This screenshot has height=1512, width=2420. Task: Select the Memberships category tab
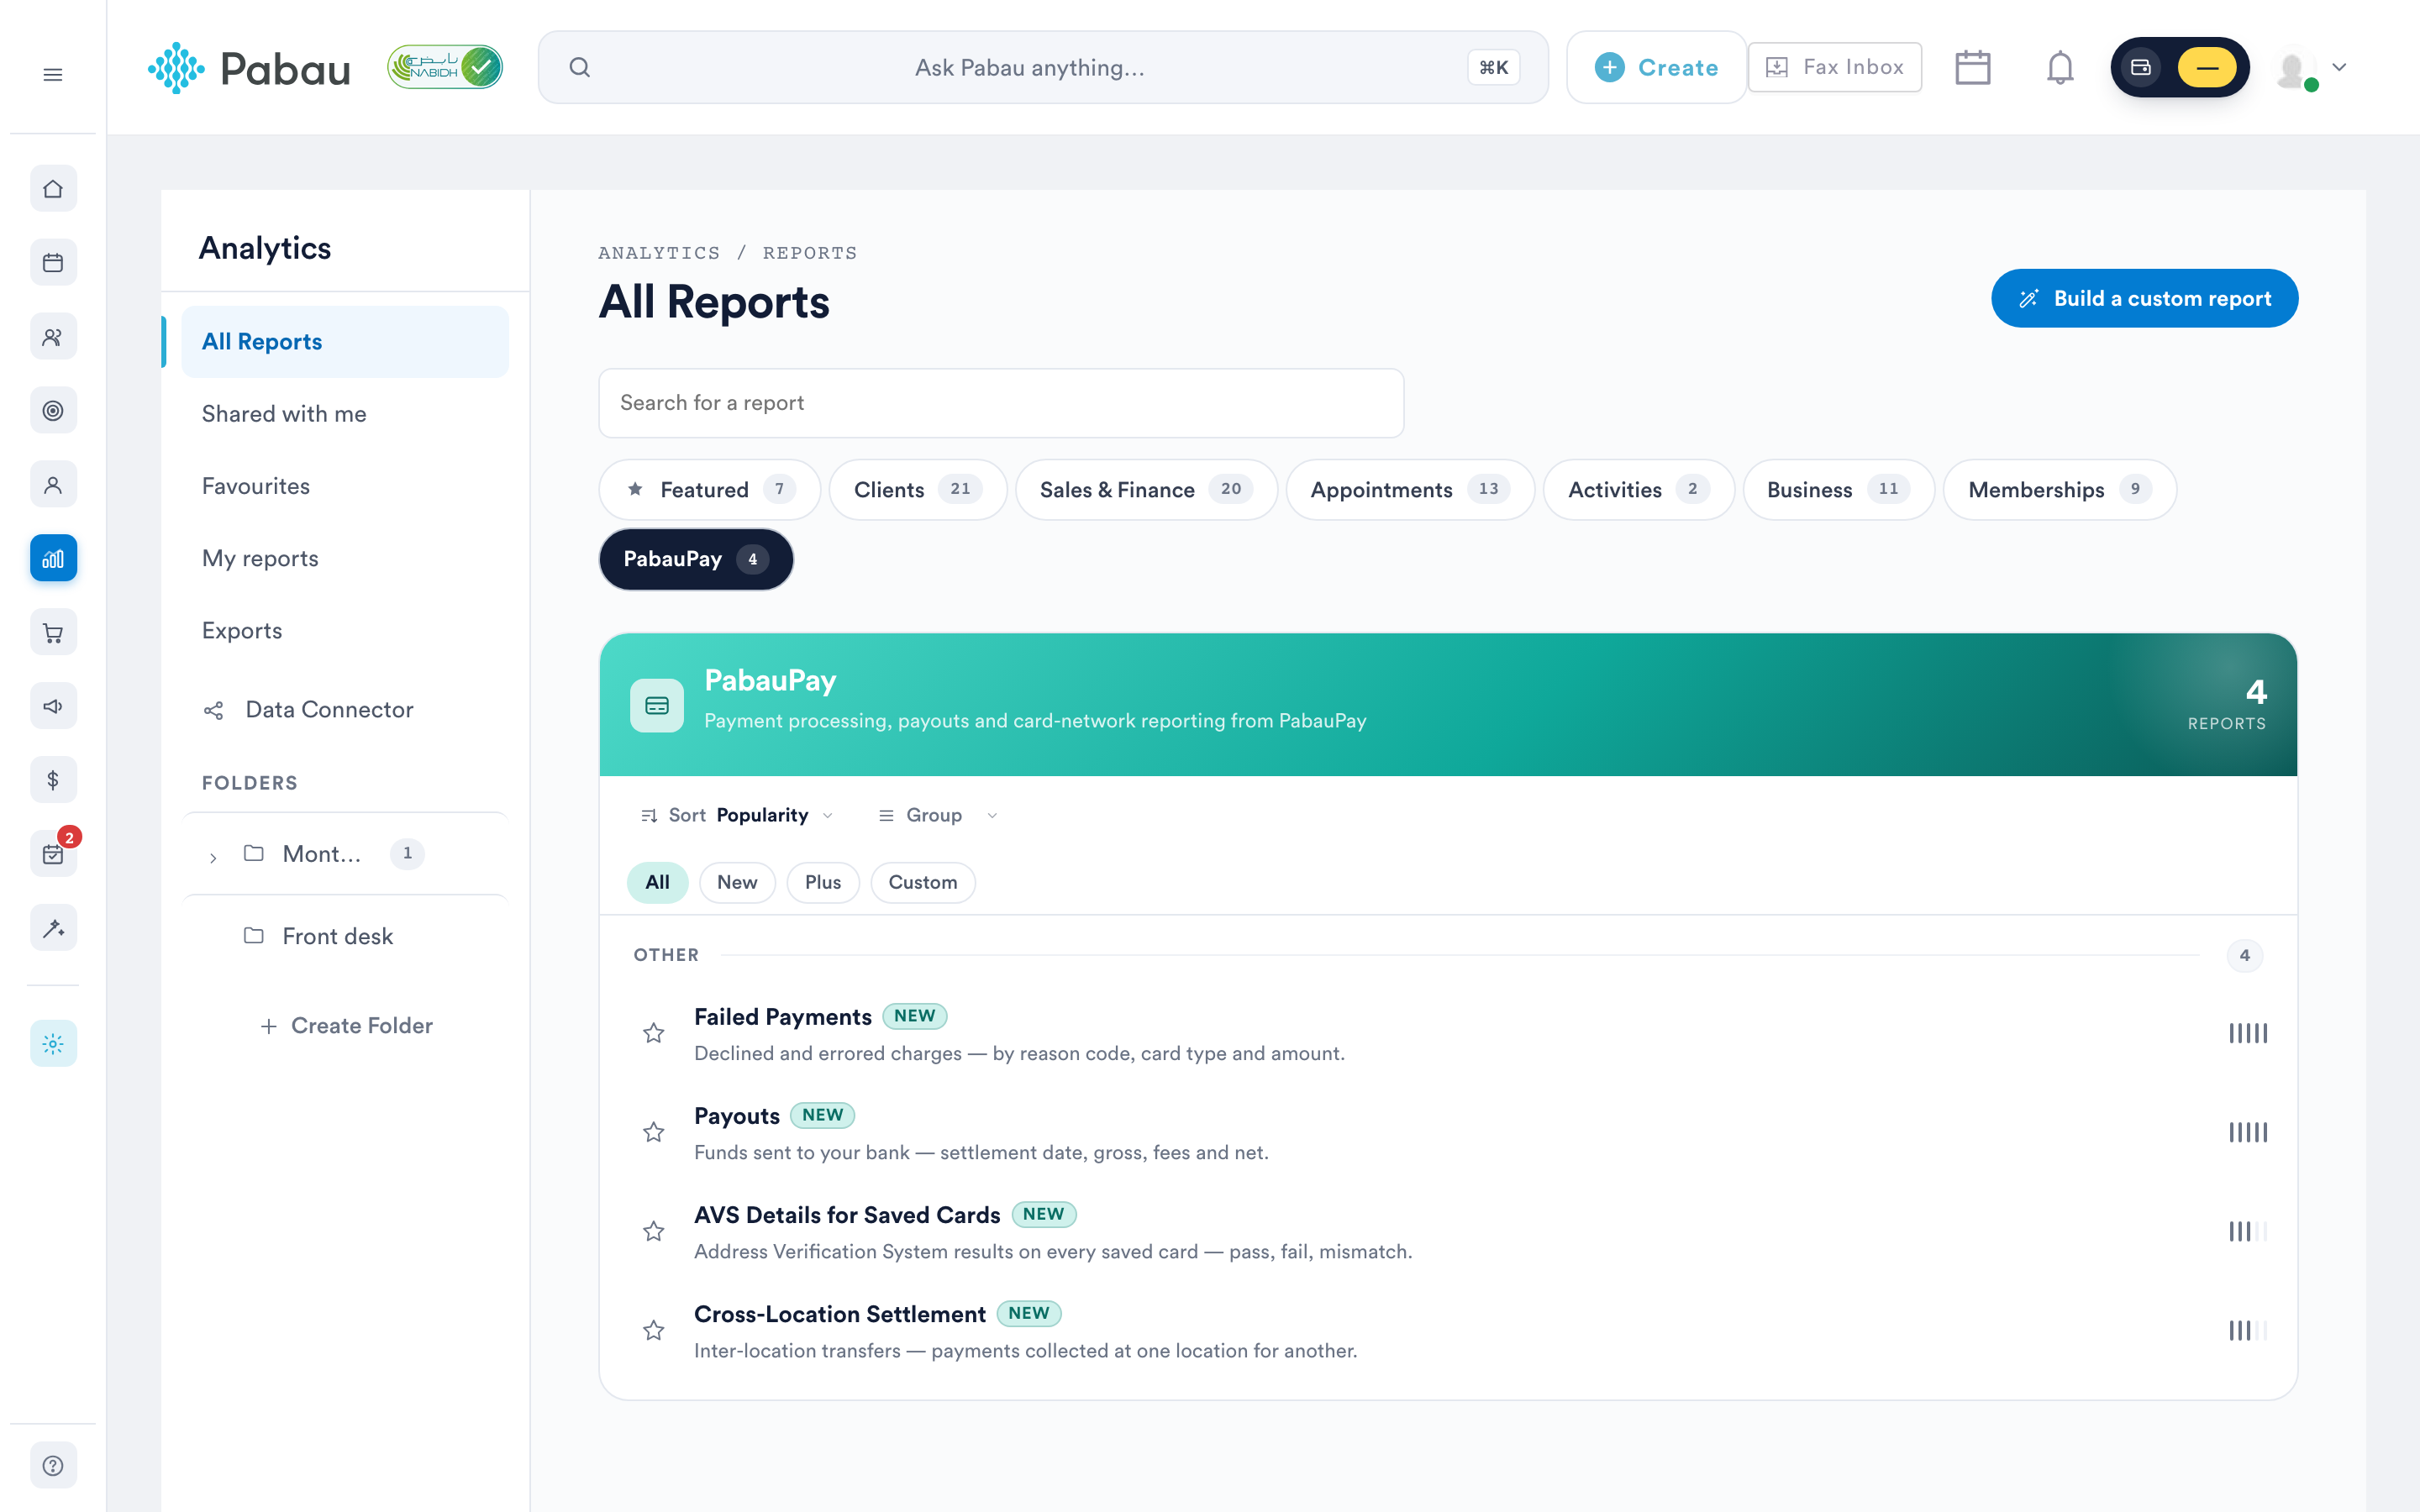[2059, 489]
